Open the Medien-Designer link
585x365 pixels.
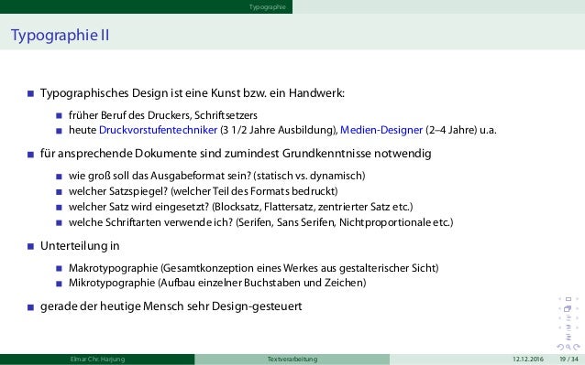(381, 130)
